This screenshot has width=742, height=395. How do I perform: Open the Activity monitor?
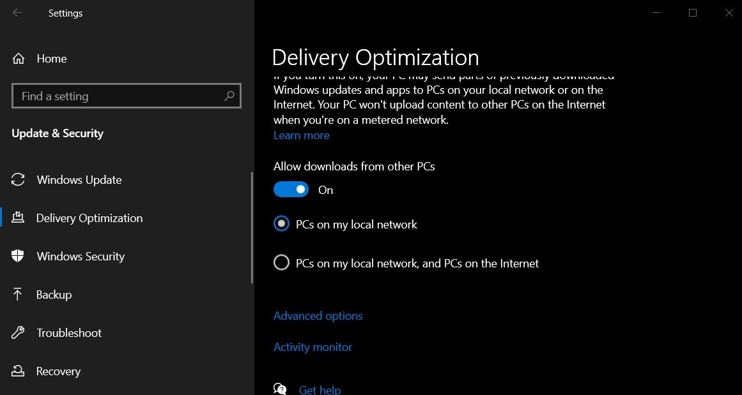(x=313, y=347)
